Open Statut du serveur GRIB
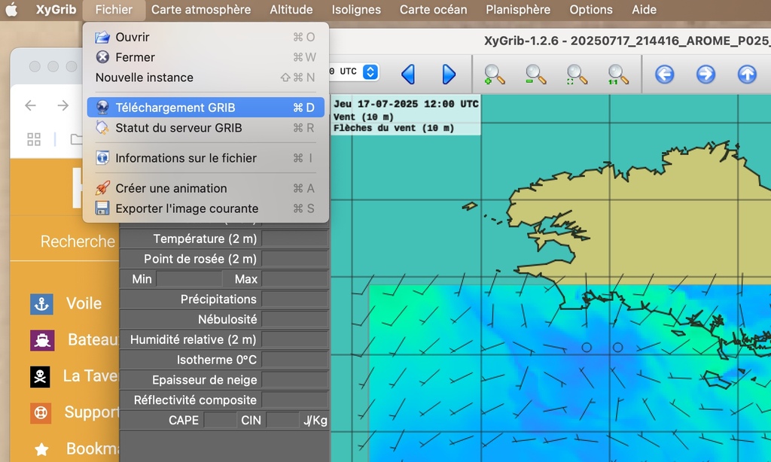Viewport: 771px width, 462px height. pyautogui.click(x=206, y=128)
